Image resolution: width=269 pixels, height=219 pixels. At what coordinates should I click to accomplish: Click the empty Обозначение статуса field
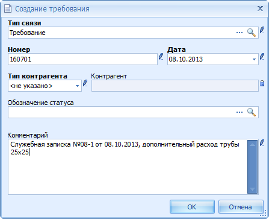133,112
